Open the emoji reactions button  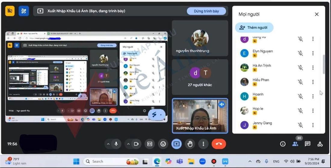(x=163, y=144)
